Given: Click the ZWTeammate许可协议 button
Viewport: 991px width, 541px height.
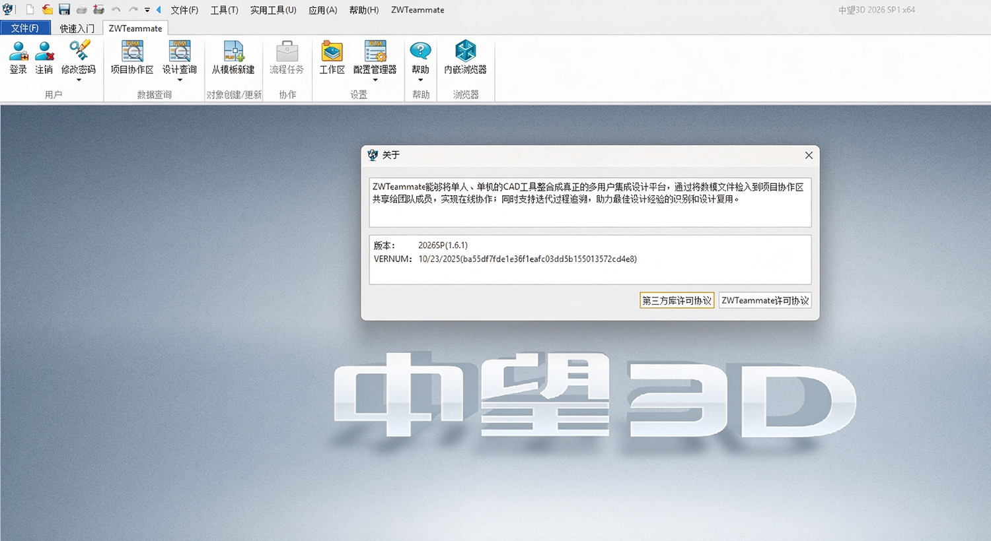Looking at the screenshot, I should tap(765, 300).
